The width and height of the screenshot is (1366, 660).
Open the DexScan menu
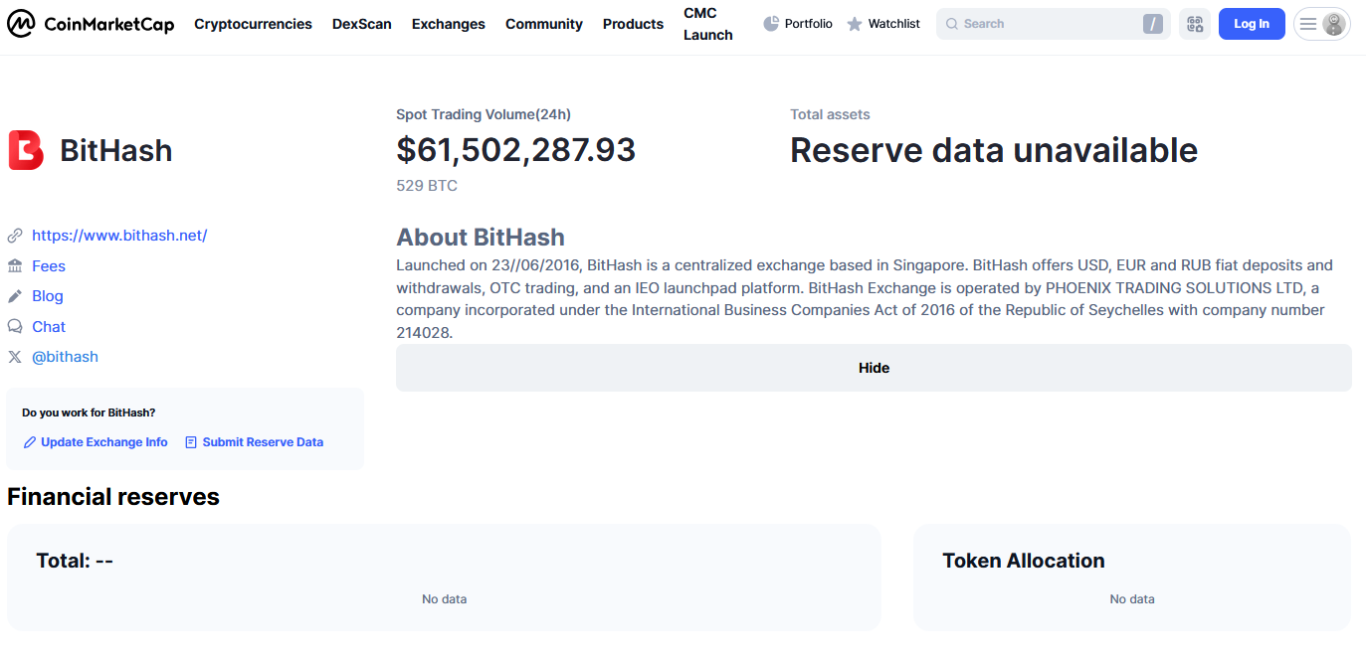pos(362,24)
